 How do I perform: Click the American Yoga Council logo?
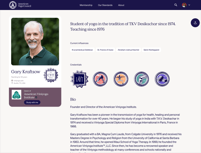[x=20, y=5]
